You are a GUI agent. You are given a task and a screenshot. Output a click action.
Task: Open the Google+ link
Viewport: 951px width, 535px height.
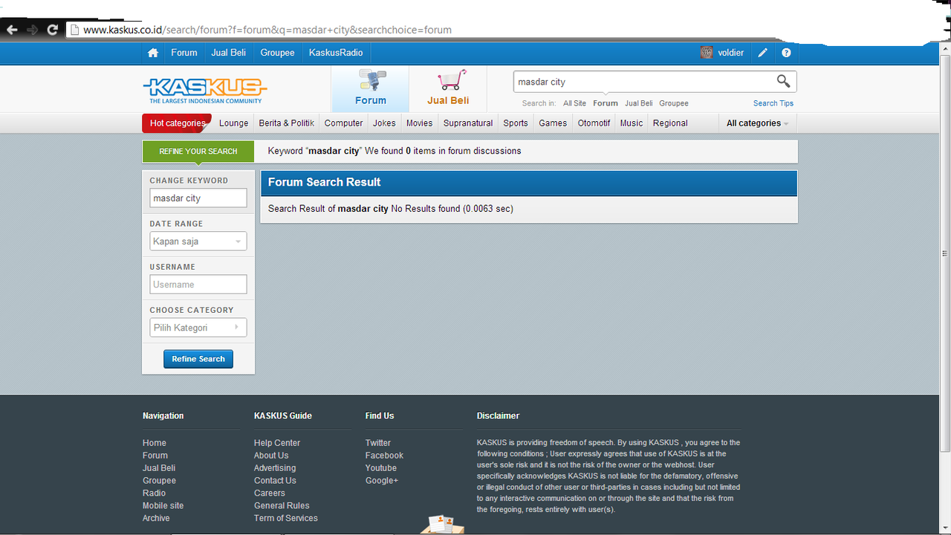tap(382, 481)
